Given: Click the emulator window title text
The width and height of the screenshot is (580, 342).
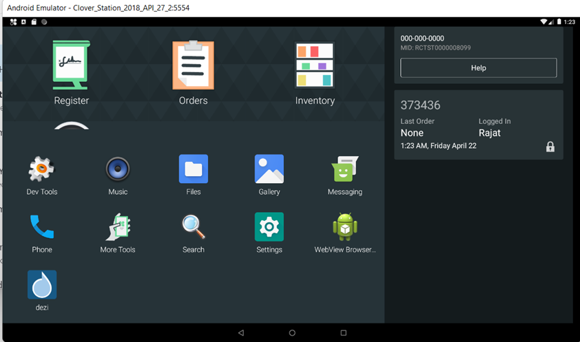Looking at the screenshot, I should 98,8.
